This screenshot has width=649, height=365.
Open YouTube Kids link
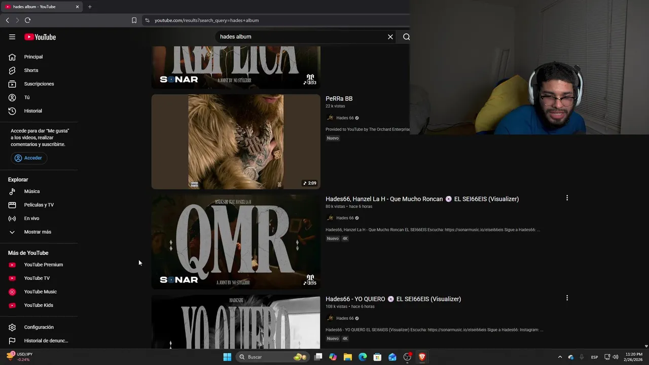point(39,305)
